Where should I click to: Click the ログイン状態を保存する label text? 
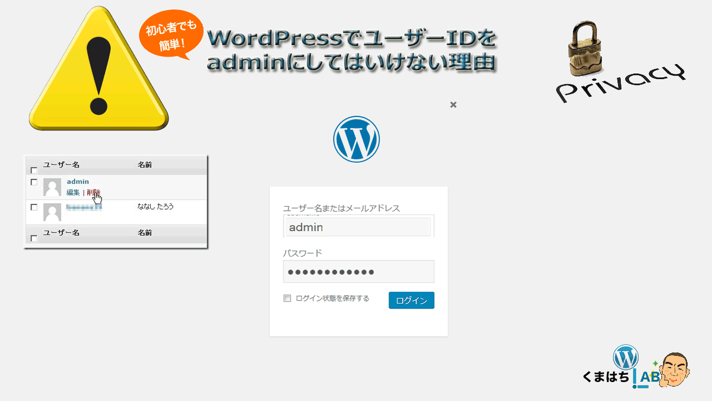[332, 299]
